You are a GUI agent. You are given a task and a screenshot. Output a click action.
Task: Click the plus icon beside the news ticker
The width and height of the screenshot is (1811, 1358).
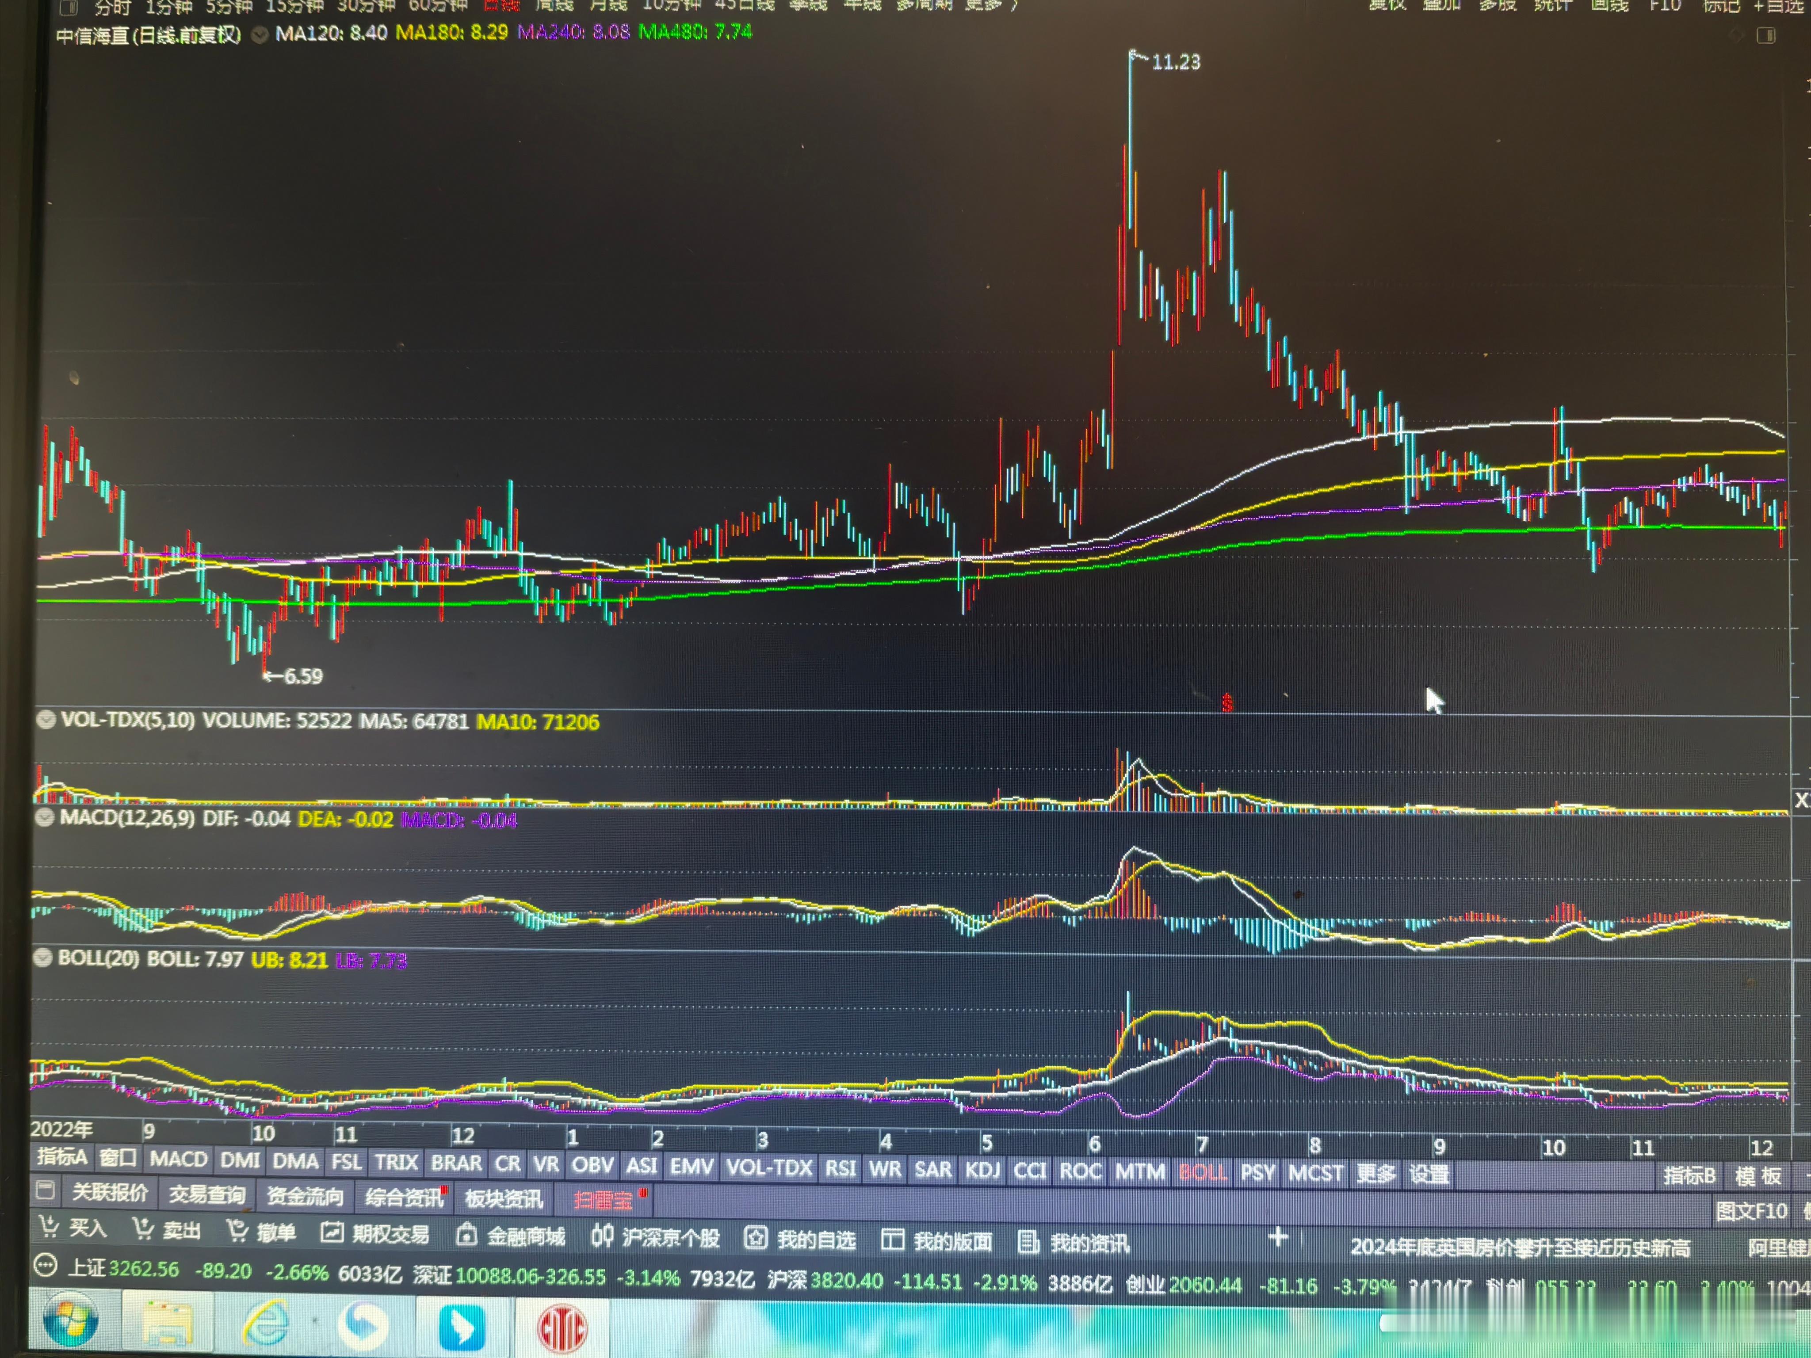(x=1278, y=1237)
